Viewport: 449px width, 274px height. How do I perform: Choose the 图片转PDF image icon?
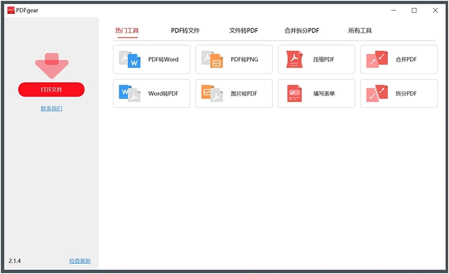[x=212, y=94]
